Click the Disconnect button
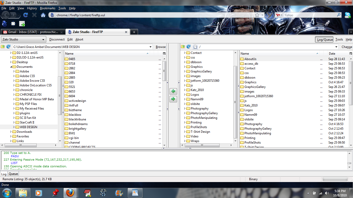353x198 pixels. point(57,39)
